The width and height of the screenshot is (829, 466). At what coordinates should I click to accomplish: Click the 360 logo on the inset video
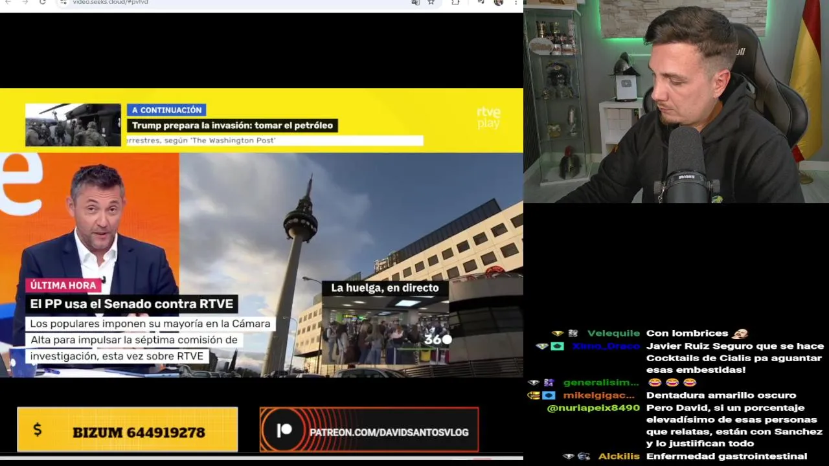pyautogui.click(x=437, y=340)
